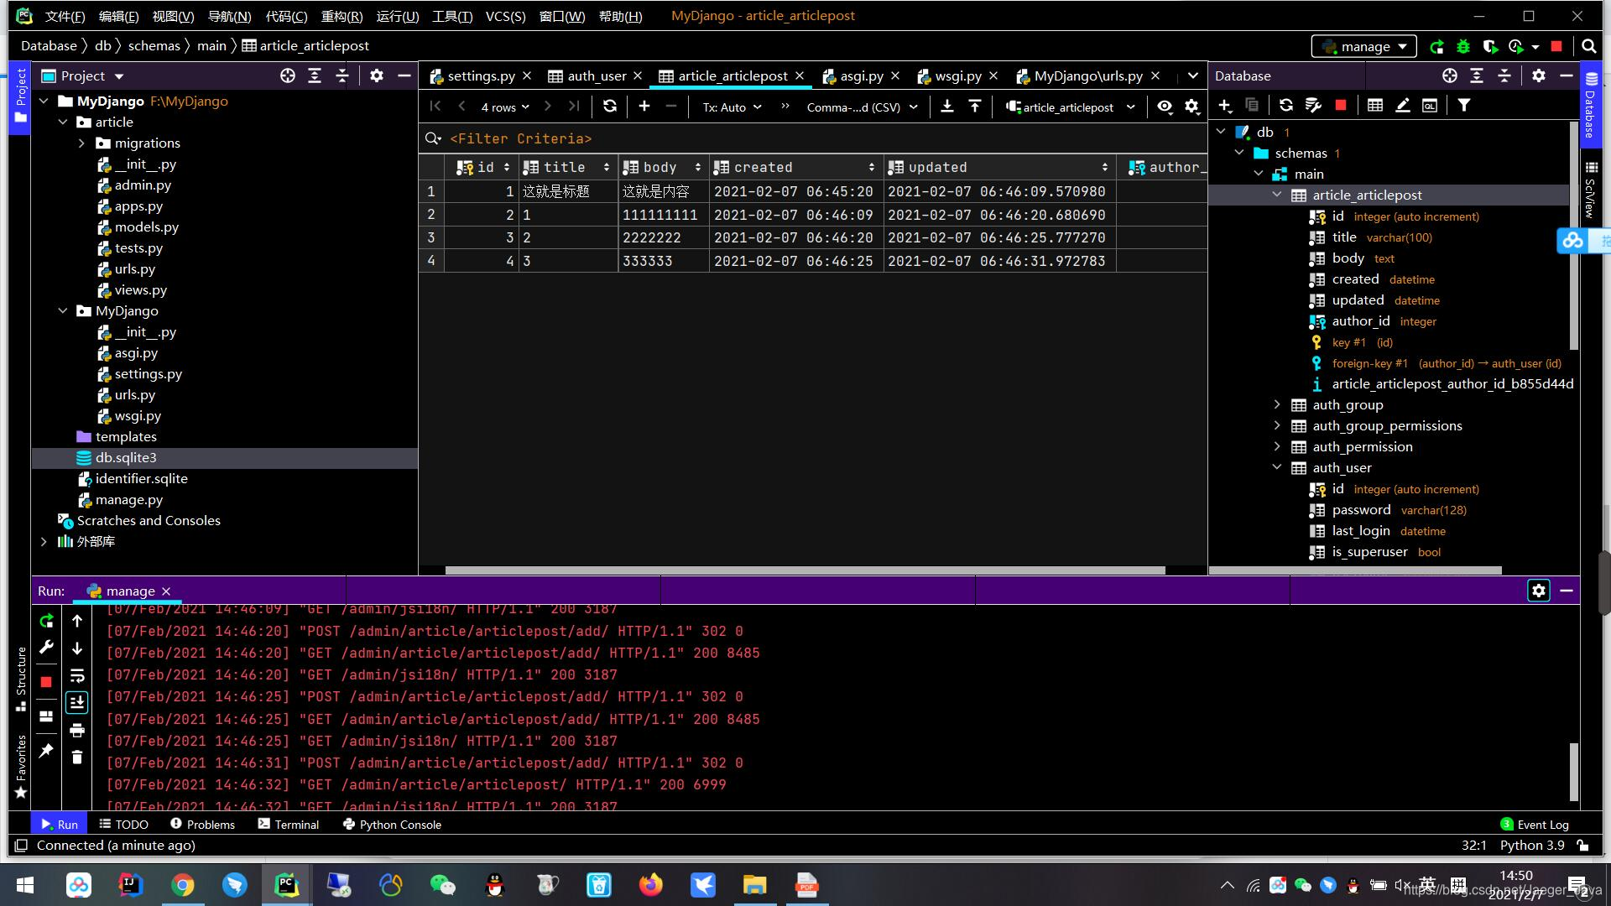Screen dimensions: 1611x906
Task: Reload the data table page
Action: 610,107
